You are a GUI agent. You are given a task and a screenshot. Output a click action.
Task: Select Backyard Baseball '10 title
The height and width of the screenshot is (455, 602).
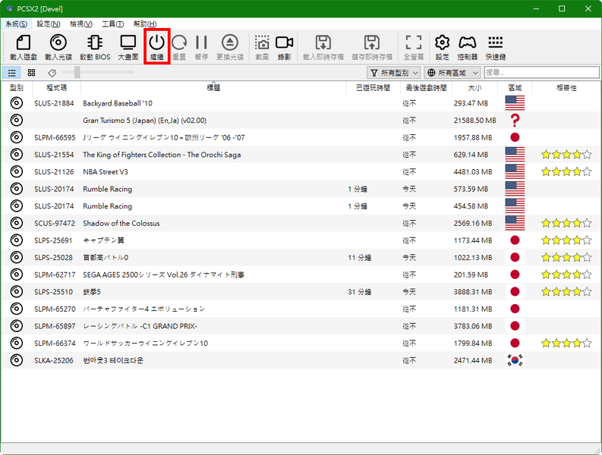pos(118,103)
